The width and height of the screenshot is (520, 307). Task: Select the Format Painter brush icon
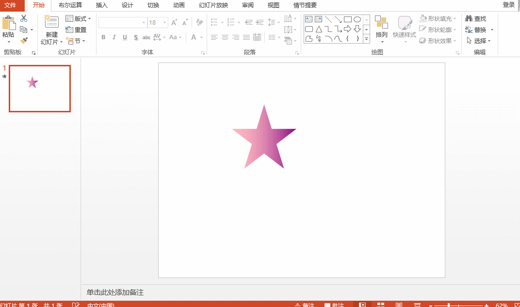(24, 41)
